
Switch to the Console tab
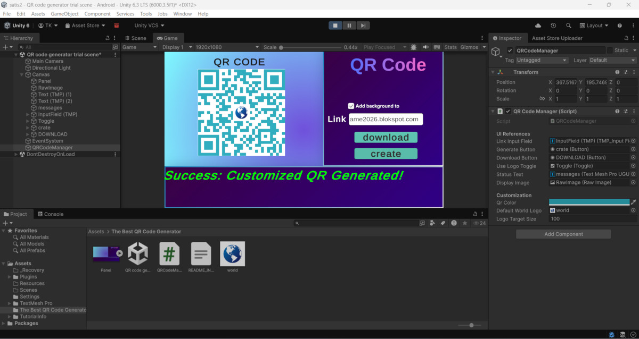click(50, 214)
